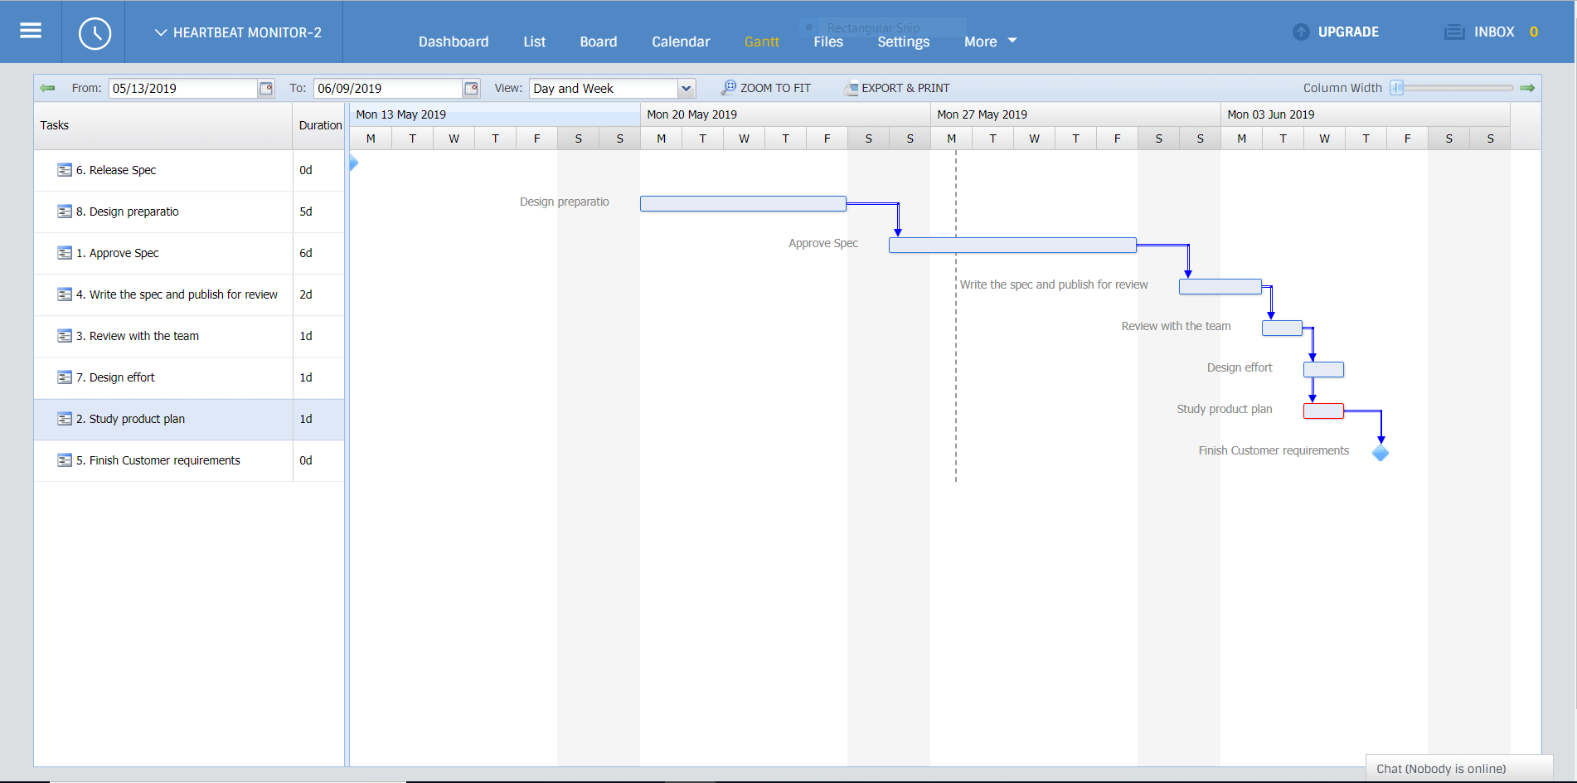Select '4. Write the spec and publish for review'
Viewport: 1577px width, 783px height.
[x=177, y=294]
